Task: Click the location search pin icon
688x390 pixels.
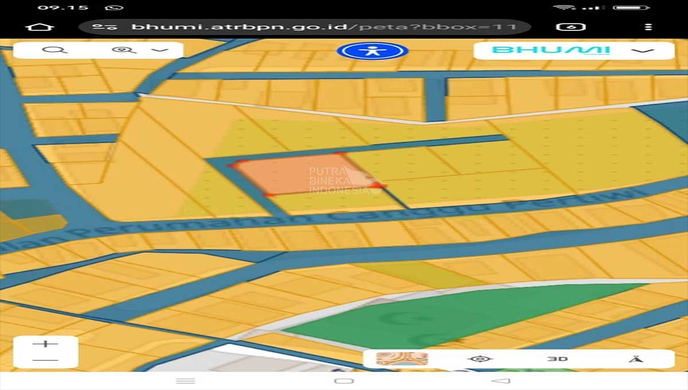Action: (122, 50)
